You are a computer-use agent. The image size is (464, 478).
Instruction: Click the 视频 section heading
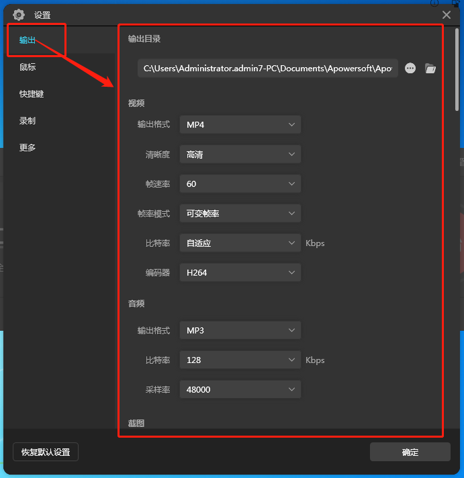pos(136,103)
